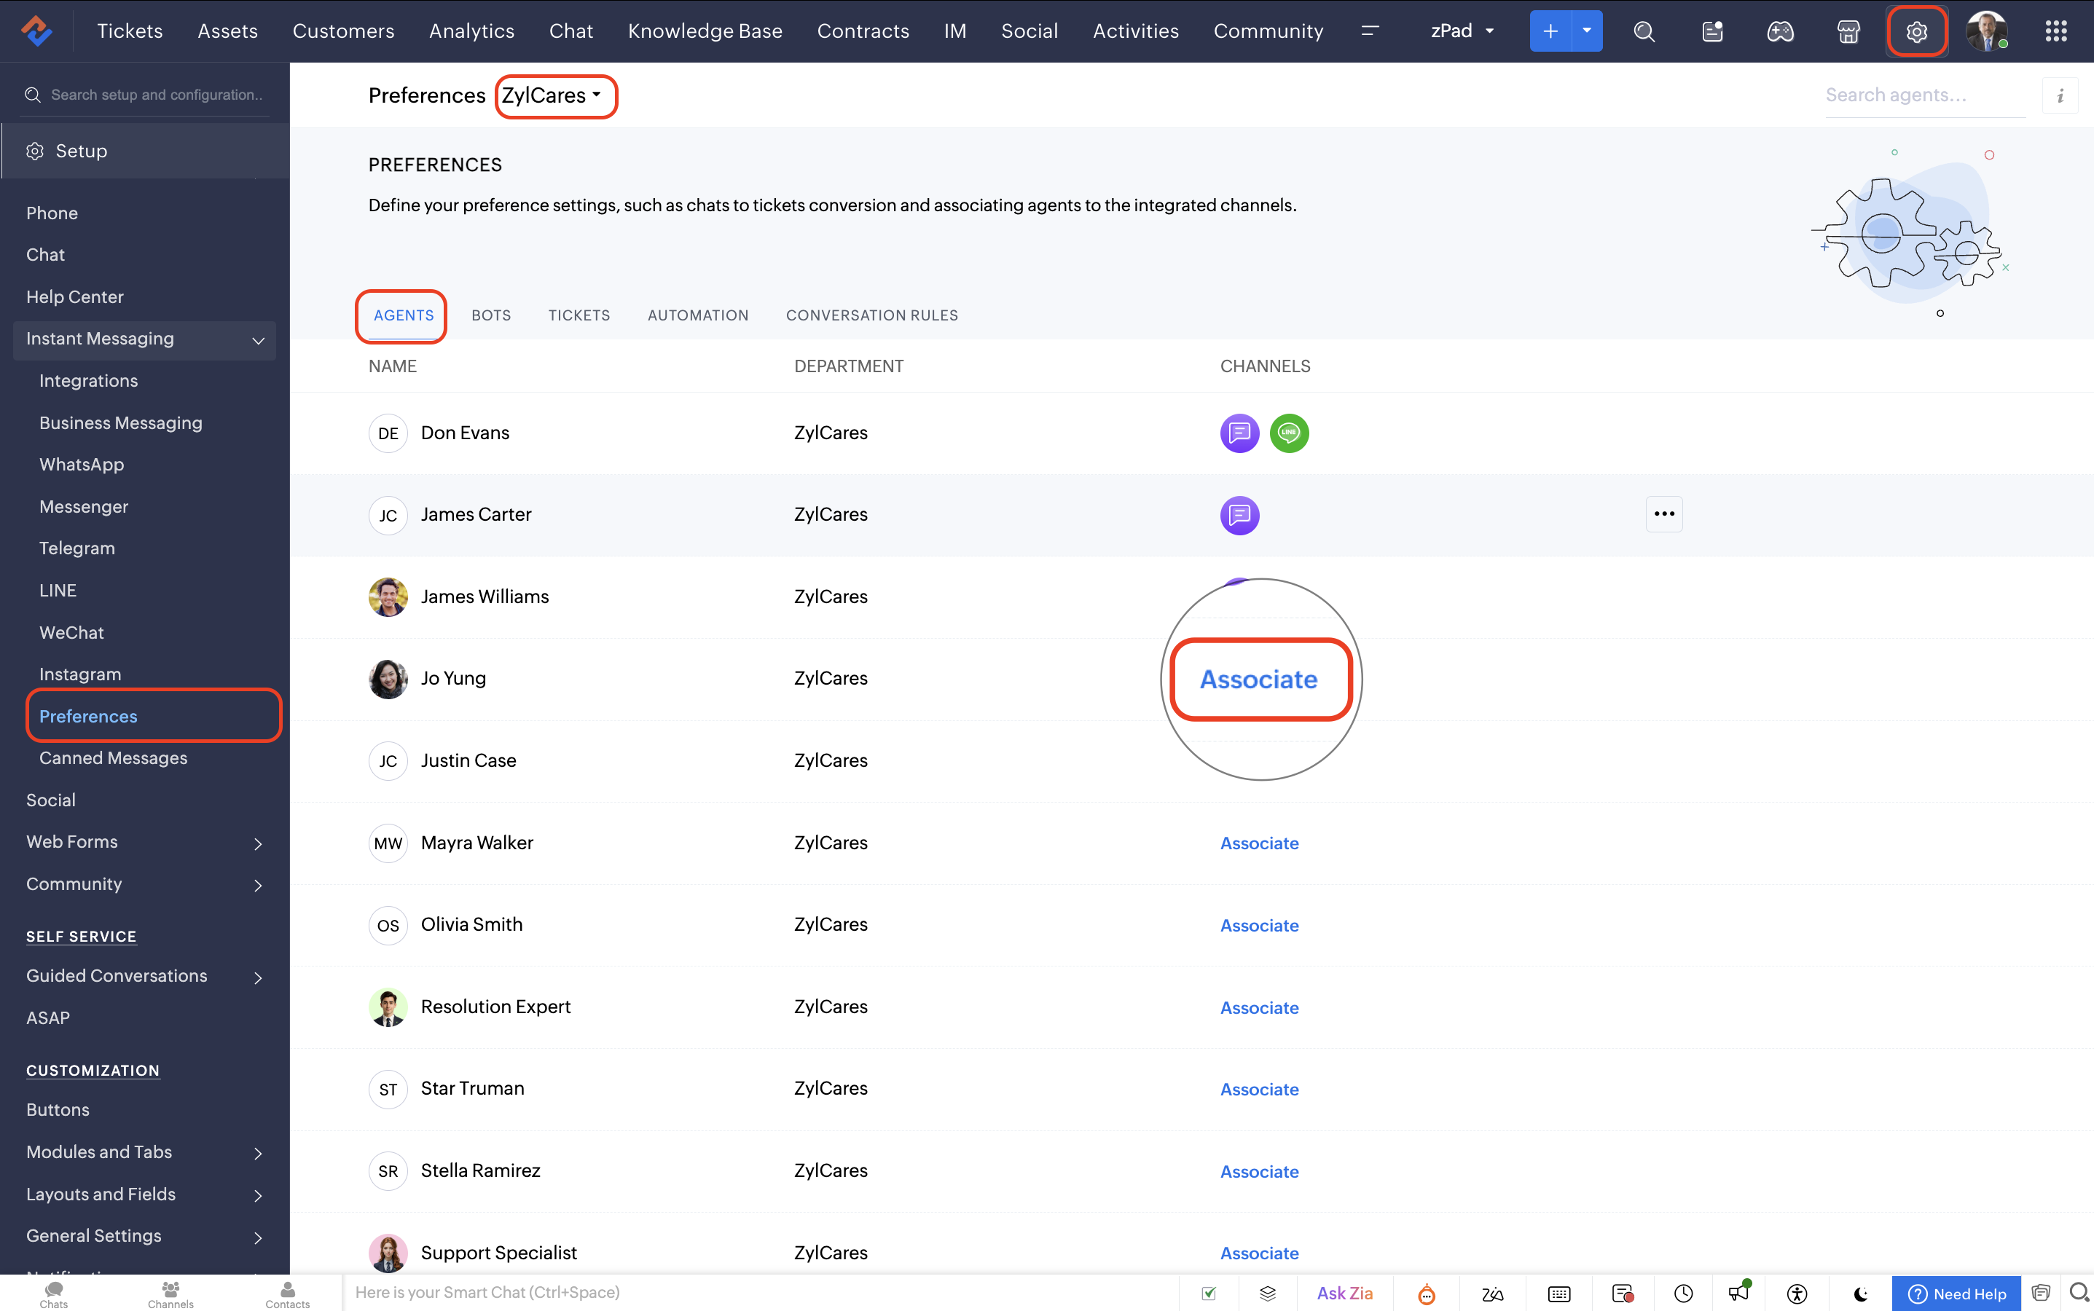The width and height of the screenshot is (2094, 1311).
Task: Open the gamification controller icon
Action: point(1780,32)
